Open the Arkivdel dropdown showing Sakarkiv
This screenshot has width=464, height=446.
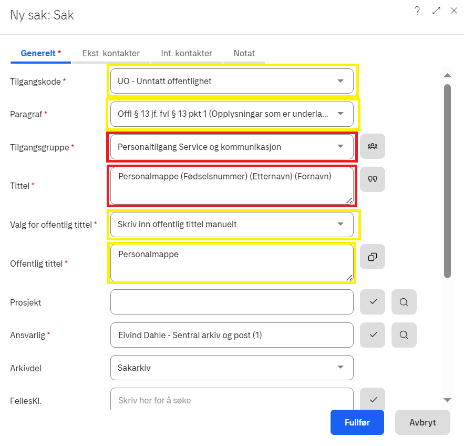tap(232, 368)
